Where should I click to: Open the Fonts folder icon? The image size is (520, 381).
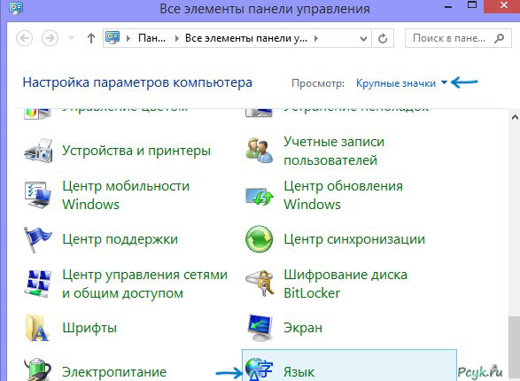[x=37, y=328]
